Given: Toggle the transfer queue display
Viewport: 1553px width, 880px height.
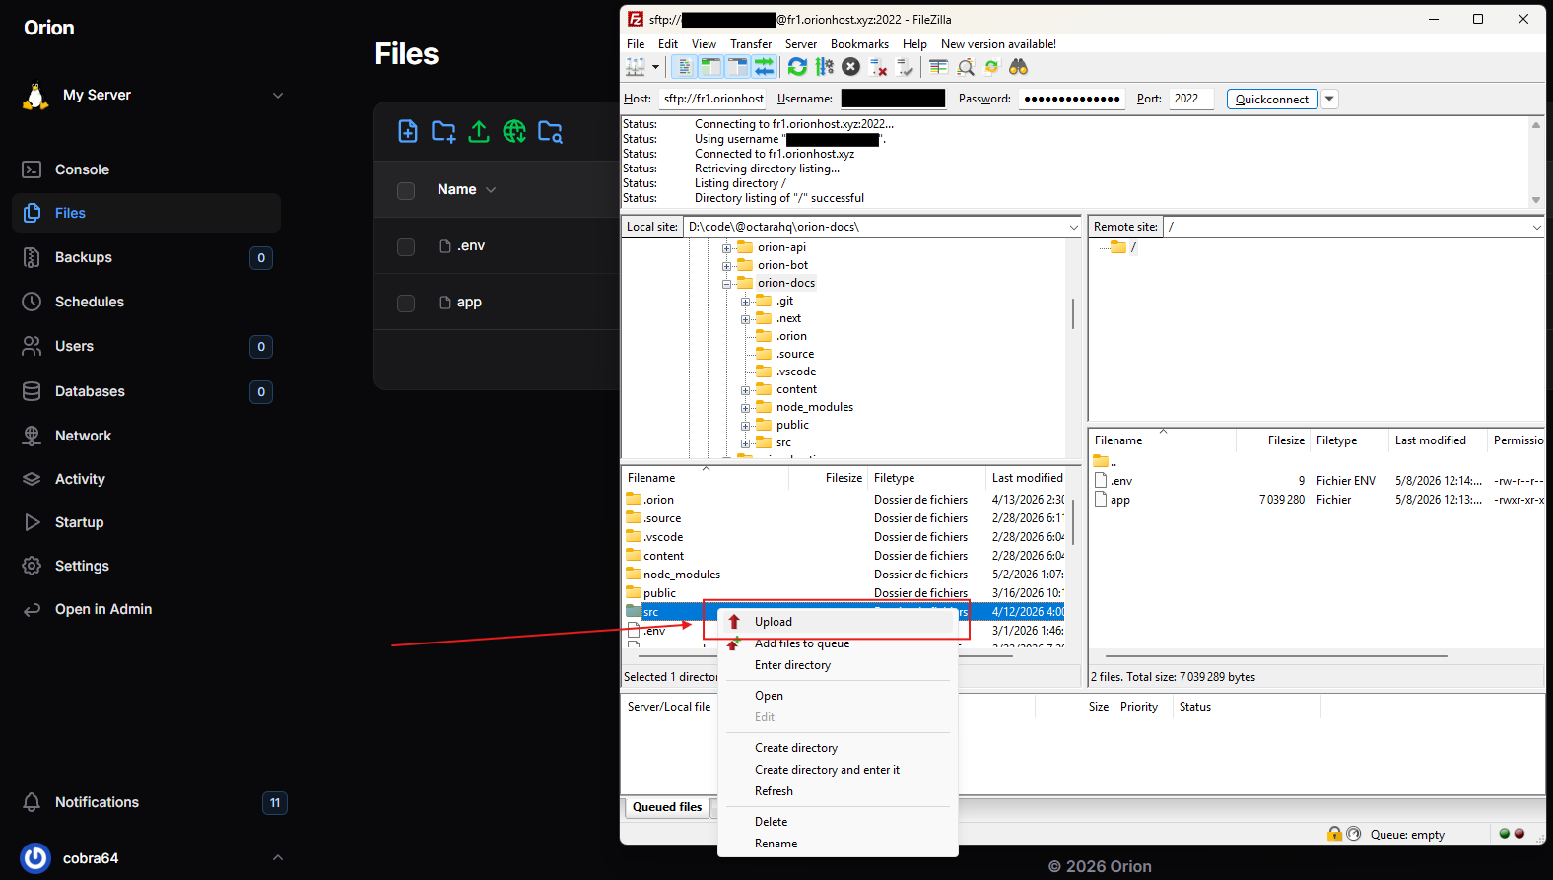Looking at the screenshot, I should [764, 67].
